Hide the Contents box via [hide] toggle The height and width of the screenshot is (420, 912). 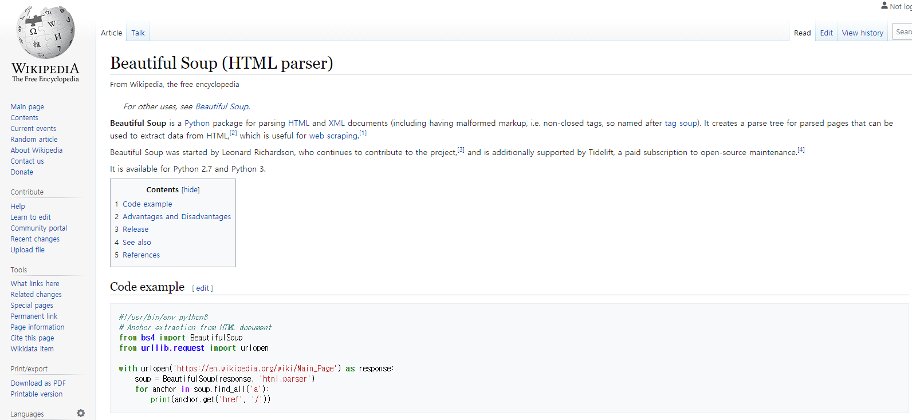click(x=191, y=190)
